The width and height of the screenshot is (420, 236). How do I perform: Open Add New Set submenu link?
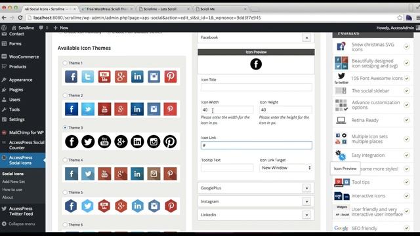pyautogui.click(x=13, y=182)
